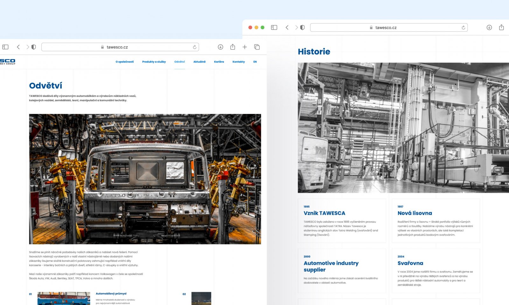Open Automobilový průmysl item

click(x=111, y=294)
